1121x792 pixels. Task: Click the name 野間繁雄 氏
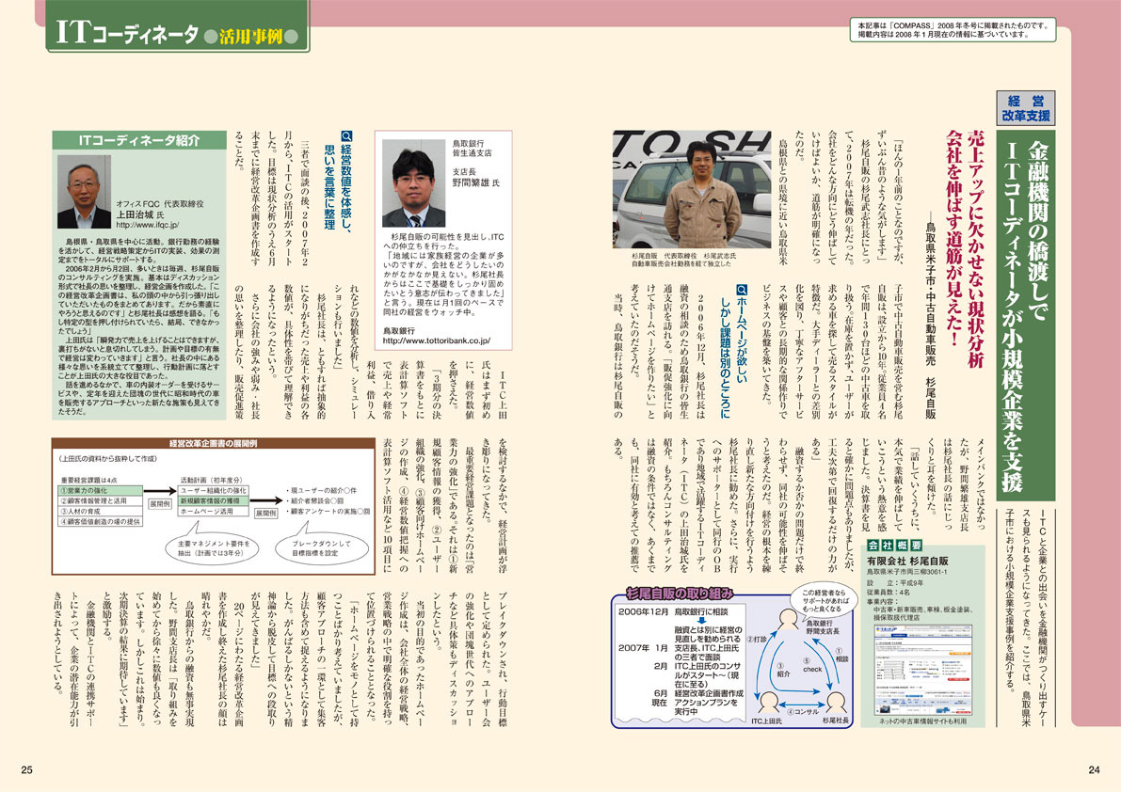[x=475, y=182]
